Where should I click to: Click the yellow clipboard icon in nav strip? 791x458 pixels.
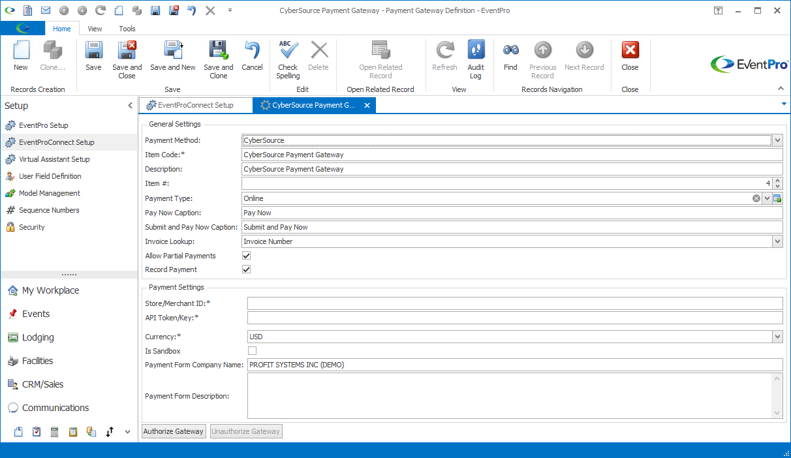tap(73, 431)
